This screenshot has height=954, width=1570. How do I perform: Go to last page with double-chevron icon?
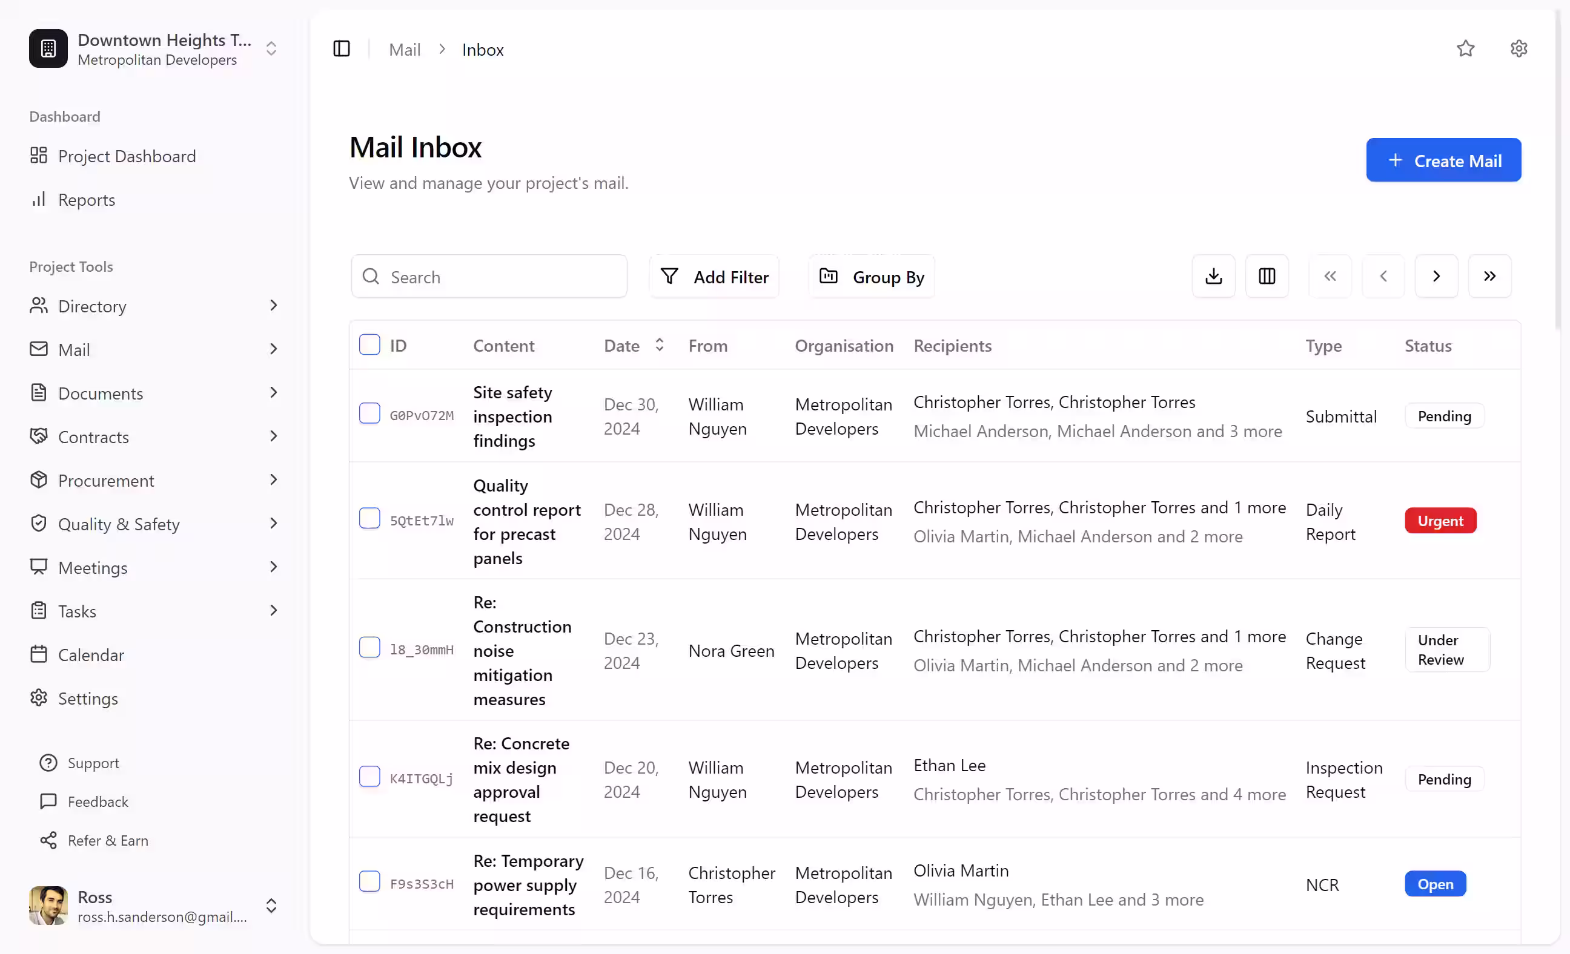pyautogui.click(x=1489, y=276)
